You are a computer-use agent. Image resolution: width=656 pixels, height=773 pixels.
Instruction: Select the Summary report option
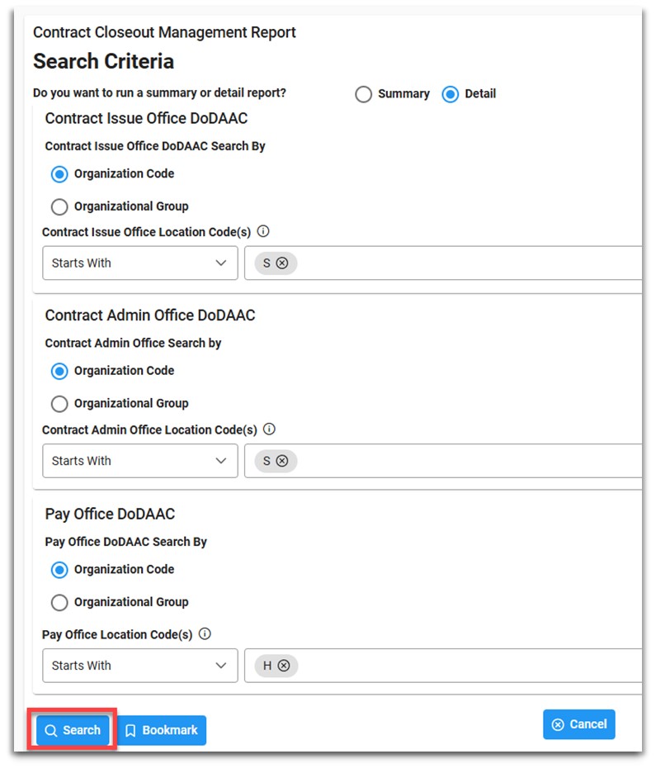pos(364,94)
